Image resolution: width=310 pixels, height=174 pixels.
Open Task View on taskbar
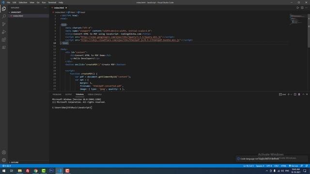12,171
